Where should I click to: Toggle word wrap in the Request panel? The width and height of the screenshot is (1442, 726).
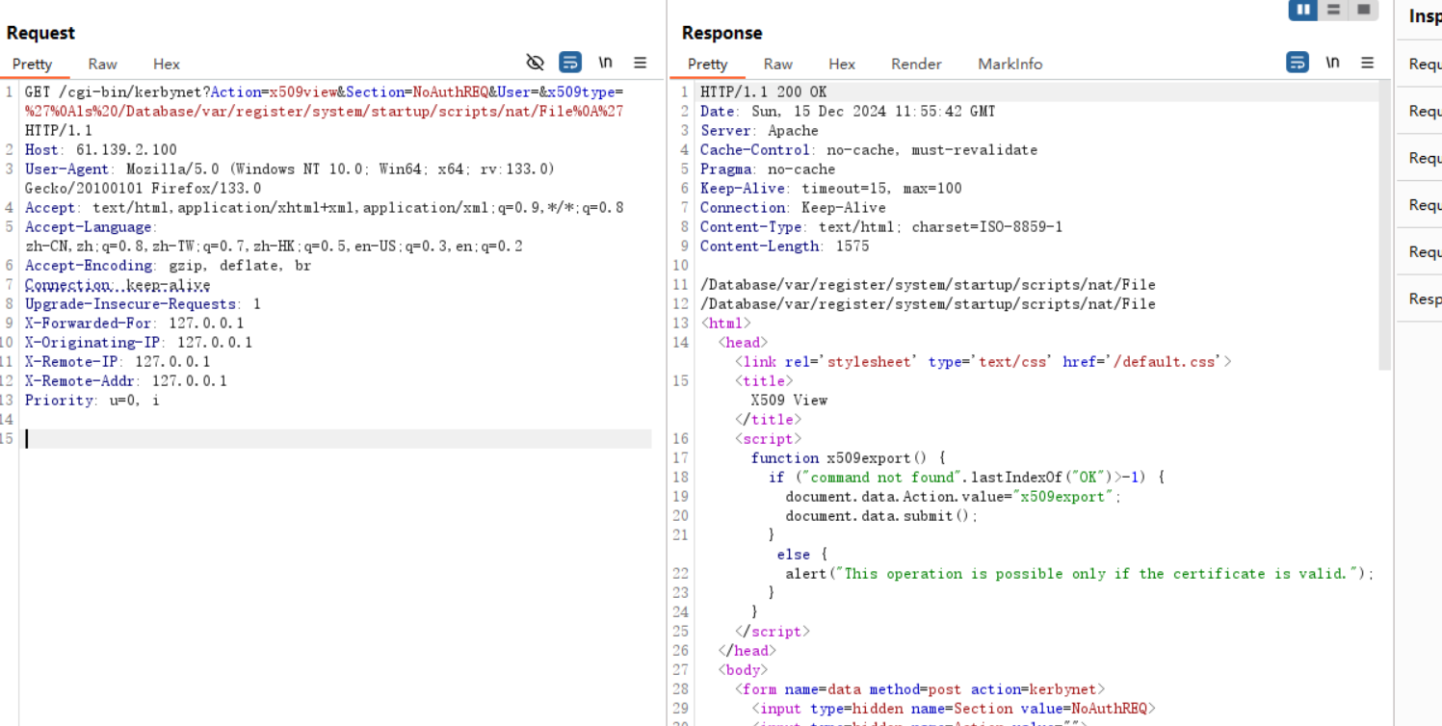[x=570, y=63]
